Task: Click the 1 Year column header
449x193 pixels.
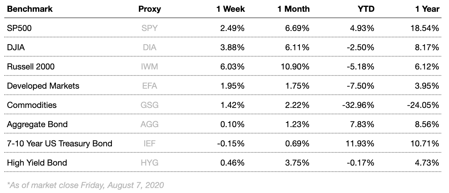Action: [427, 9]
